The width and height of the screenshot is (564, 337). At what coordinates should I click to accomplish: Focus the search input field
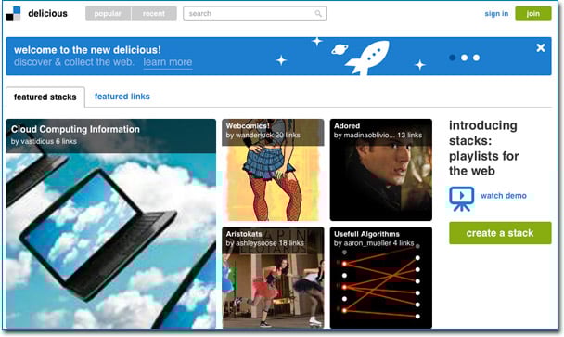coord(255,14)
